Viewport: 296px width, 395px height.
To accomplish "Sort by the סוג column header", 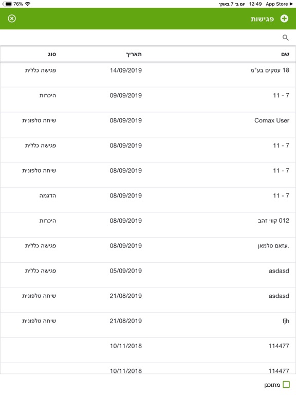I will click(52, 54).
